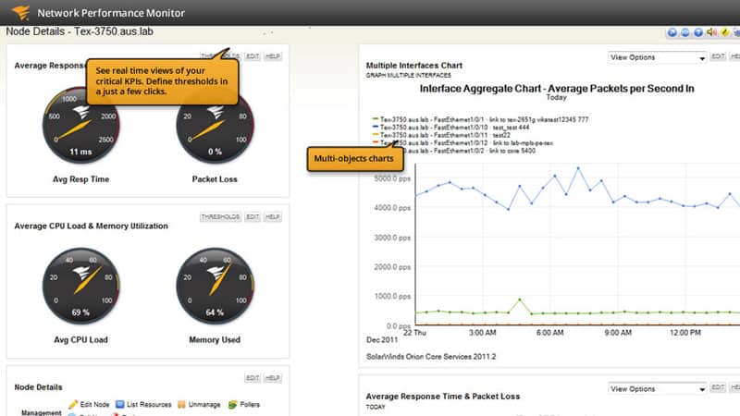Click green legend marker for FastEthernet1/0/1
The width and height of the screenshot is (740, 416).
click(x=376, y=119)
